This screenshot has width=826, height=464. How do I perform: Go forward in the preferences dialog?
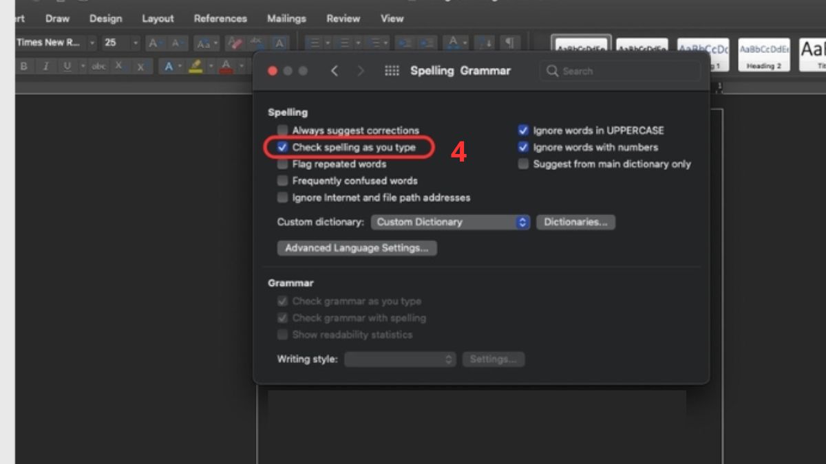point(361,71)
